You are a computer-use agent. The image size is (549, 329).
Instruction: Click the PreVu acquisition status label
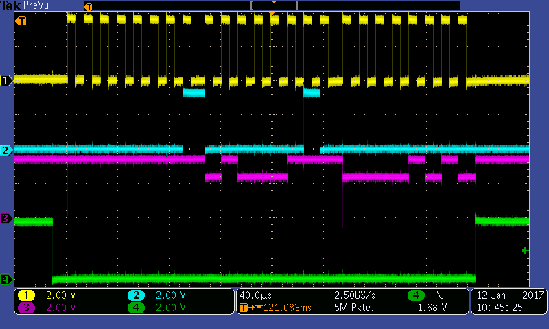(x=36, y=5)
